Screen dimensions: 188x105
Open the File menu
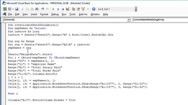point(10,14)
